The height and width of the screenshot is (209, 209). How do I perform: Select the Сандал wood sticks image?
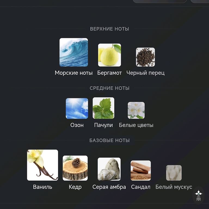coord(141,170)
